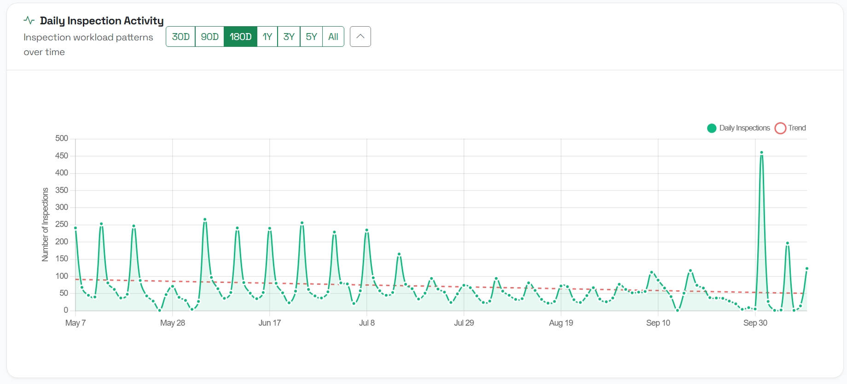The width and height of the screenshot is (847, 384).
Task: Switch to the 5Y range
Action: coord(311,37)
